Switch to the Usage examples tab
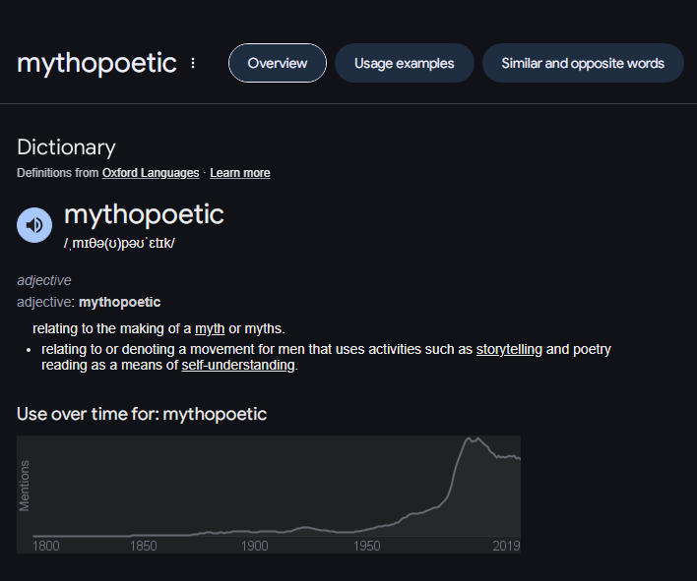This screenshot has width=697, height=581. pyautogui.click(x=404, y=63)
